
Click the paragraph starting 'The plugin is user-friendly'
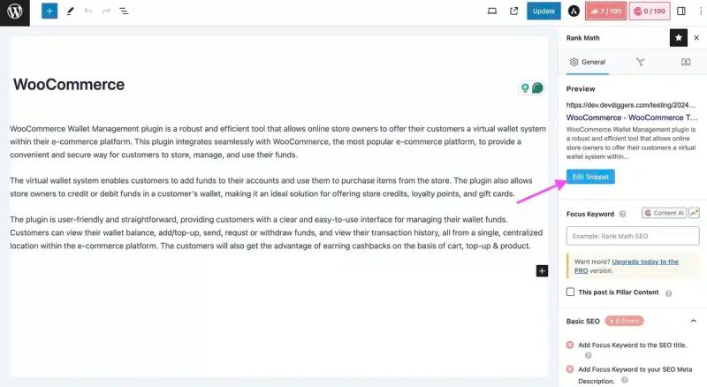(277, 232)
